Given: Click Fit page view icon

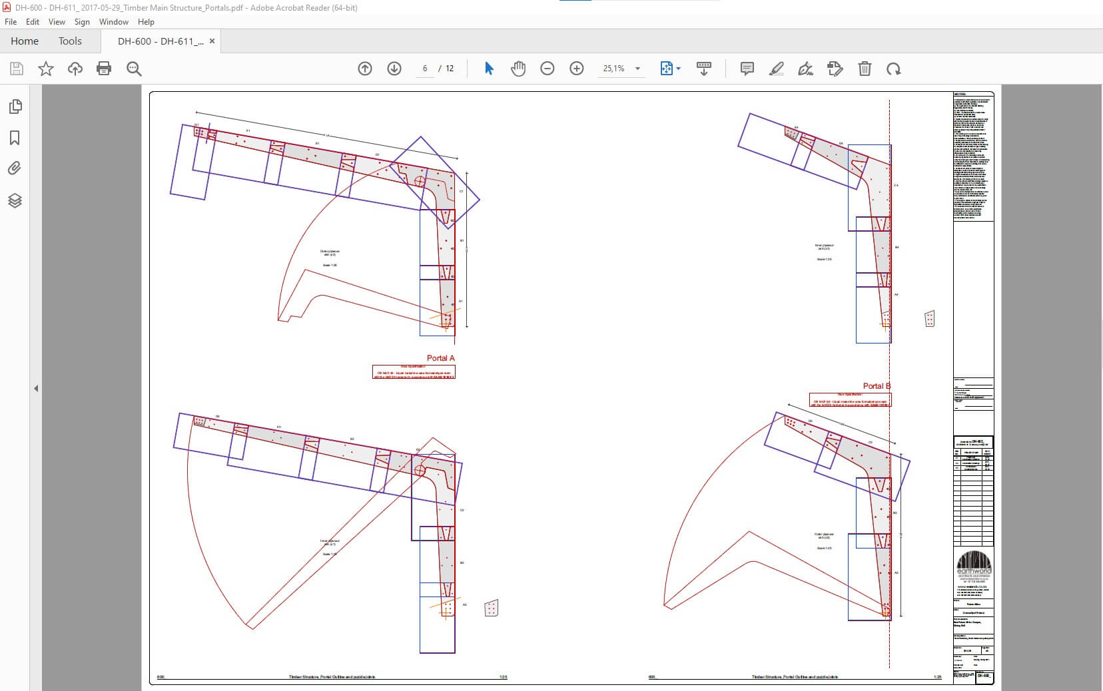Looking at the screenshot, I should [x=666, y=69].
